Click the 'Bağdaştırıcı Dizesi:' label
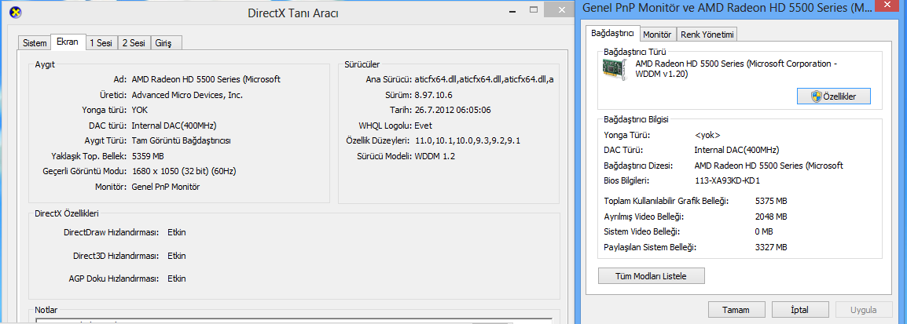The width and height of the screenshot is (907, 324). [638, 166]
